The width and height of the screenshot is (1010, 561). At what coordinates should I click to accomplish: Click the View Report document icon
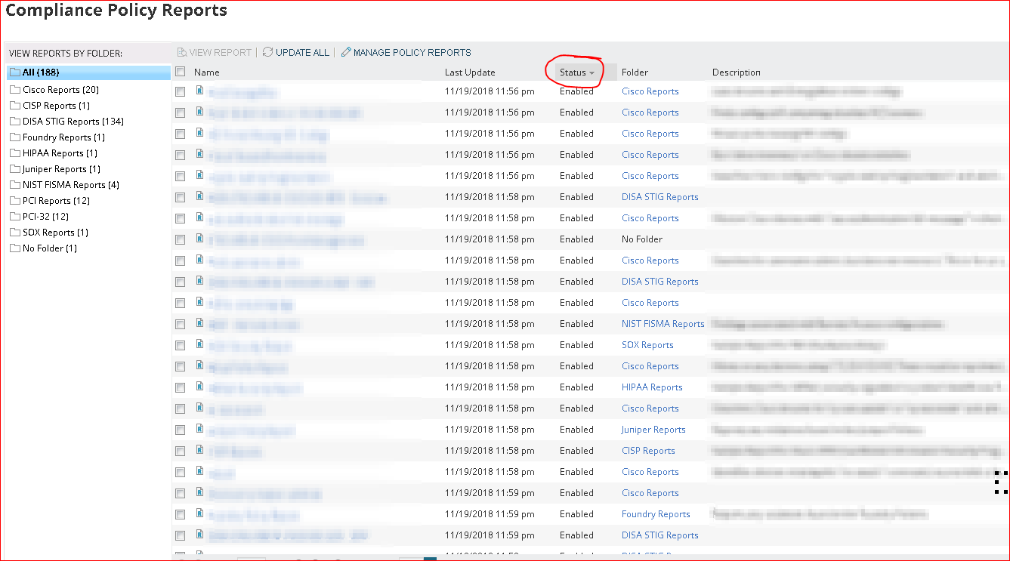pyautogui.click(x=181, y=52)
